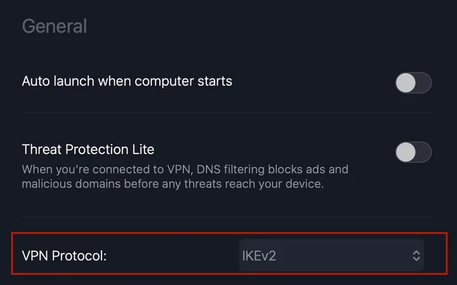Click the downward arrow of the protocol chevron

(416, 260)
